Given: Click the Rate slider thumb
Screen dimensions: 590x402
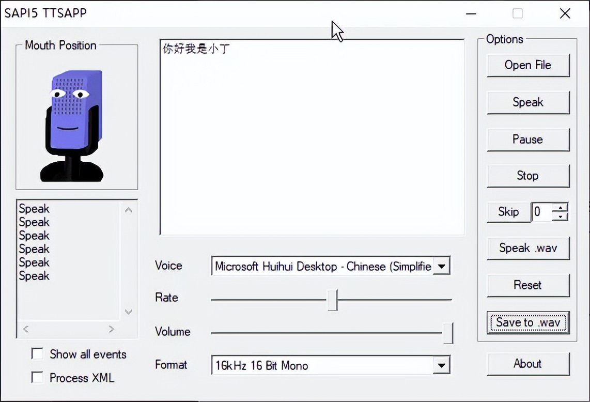Looking at the screenshot, I should click(x=333, y=300).
